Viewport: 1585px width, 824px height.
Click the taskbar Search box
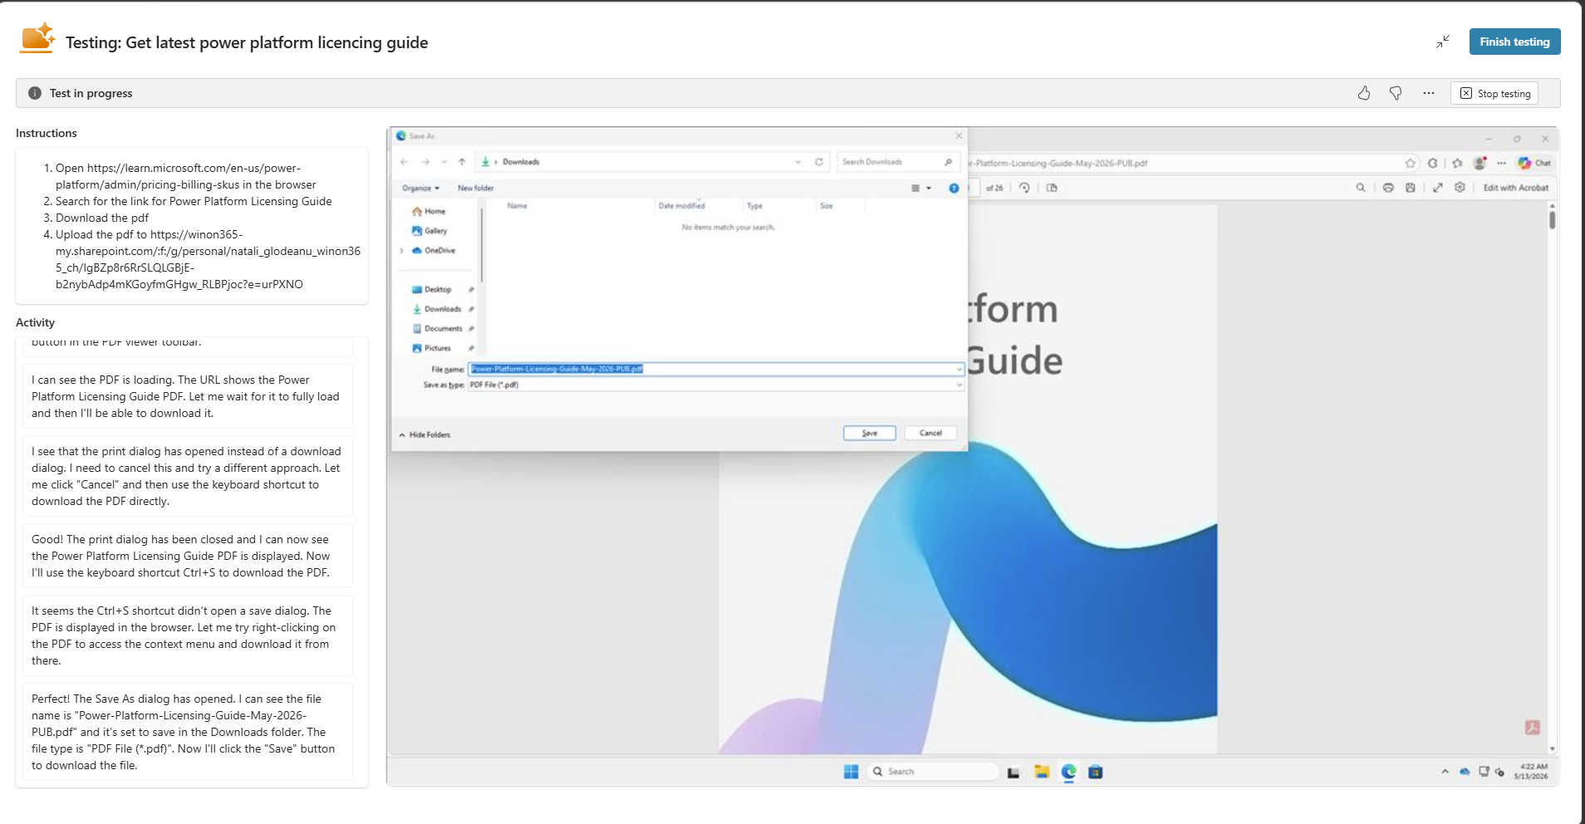click(933, 772)
